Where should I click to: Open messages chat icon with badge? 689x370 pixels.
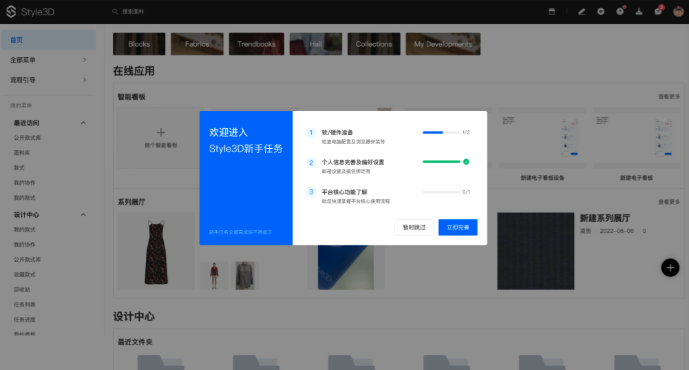click(658, 12)
